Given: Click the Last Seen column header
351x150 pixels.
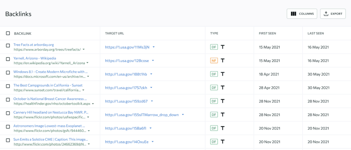Looking at the screenshot, I should coord(316,33).
